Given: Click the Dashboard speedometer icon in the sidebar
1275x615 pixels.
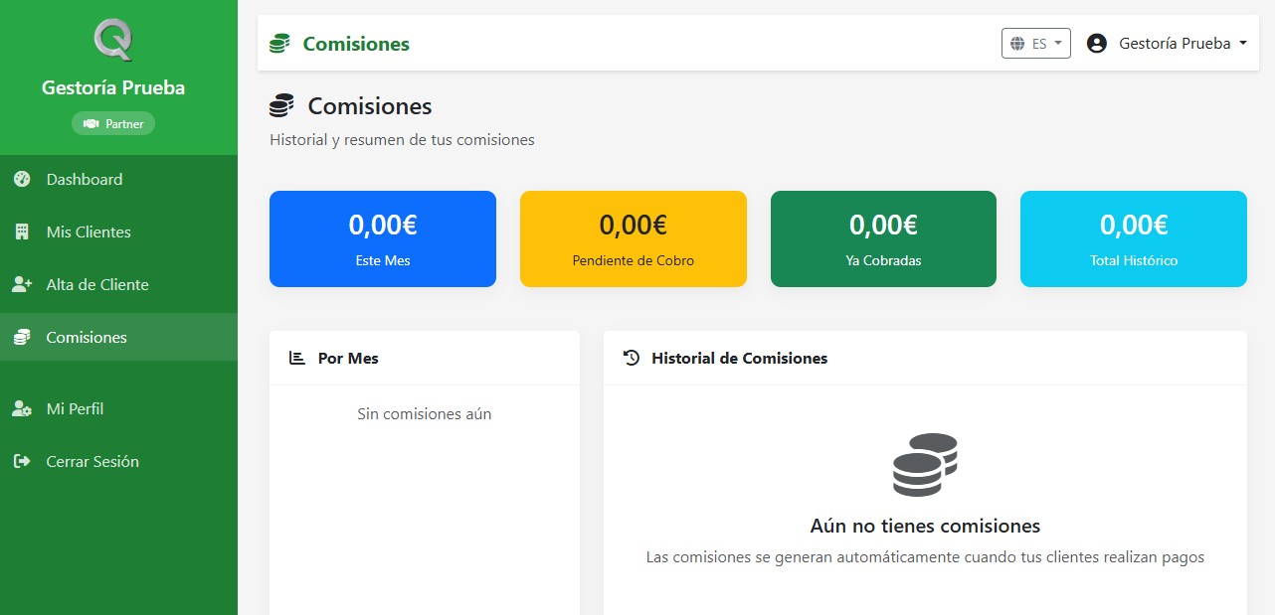Looking at the screenshot, I should 24,179.
